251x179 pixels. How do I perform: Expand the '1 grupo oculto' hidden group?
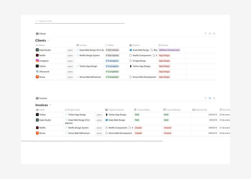click(43, 21)
